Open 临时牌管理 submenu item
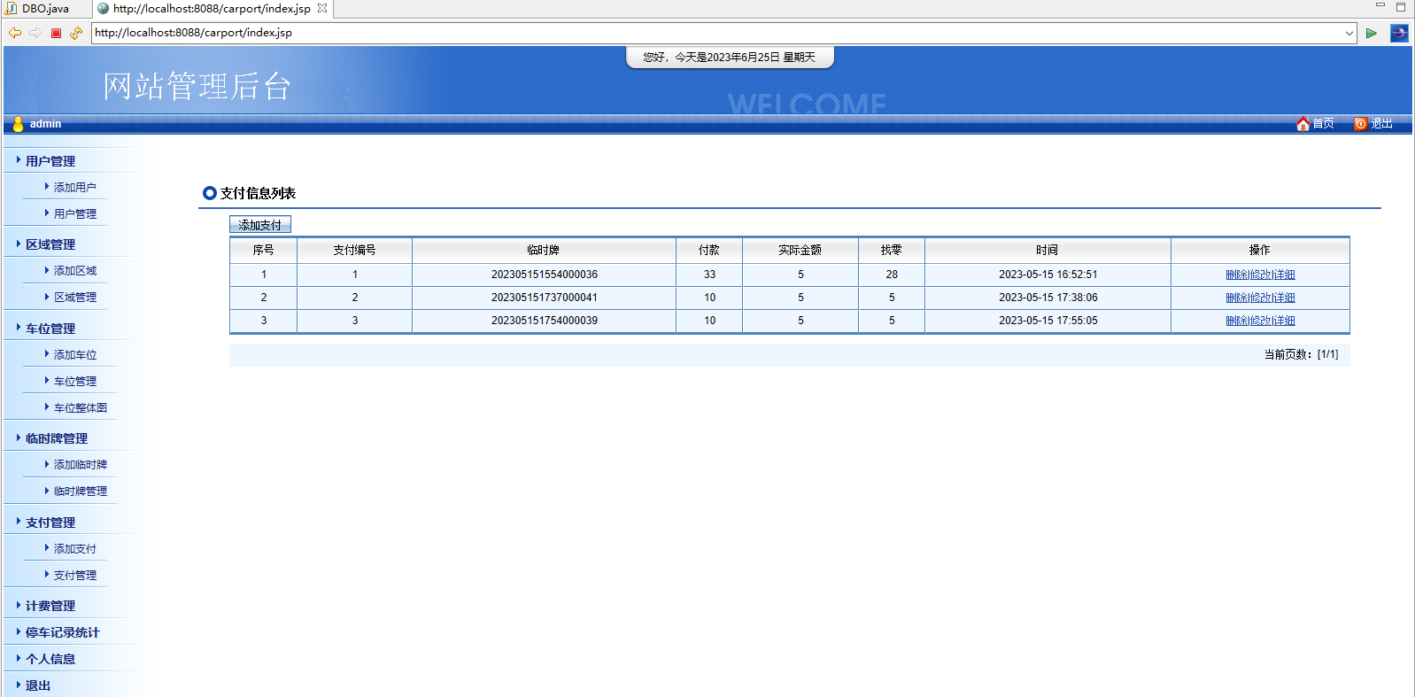1415x697 pixels. click(80, 492)
